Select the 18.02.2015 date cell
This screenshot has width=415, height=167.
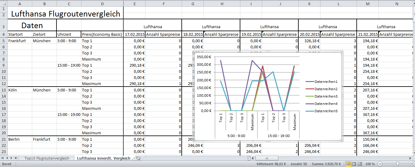[x=193, y=35]
